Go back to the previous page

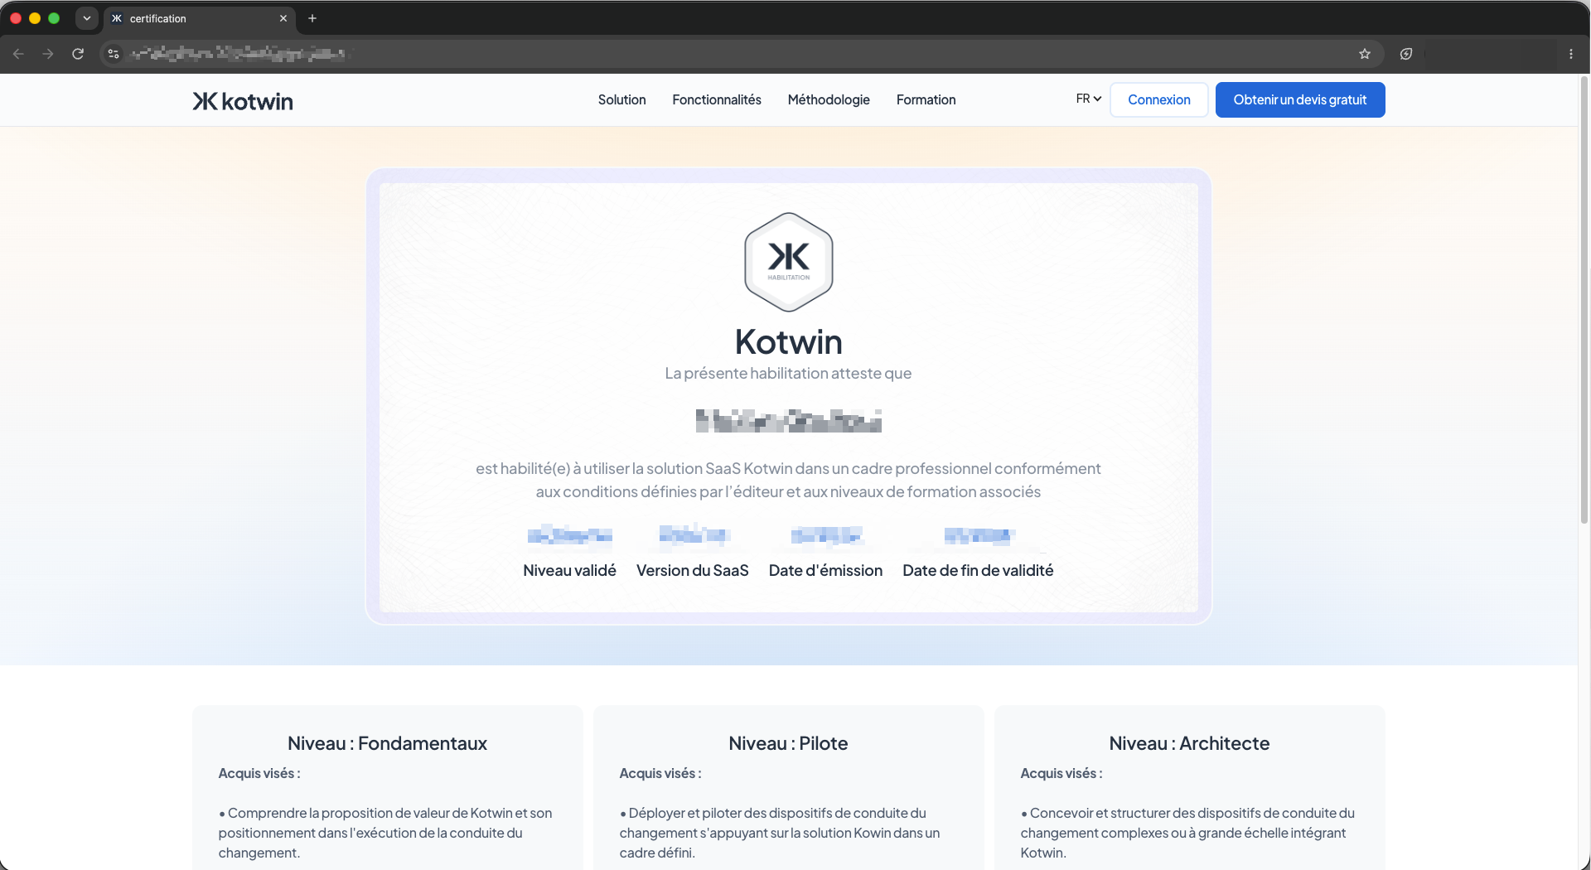coord(18,54)
